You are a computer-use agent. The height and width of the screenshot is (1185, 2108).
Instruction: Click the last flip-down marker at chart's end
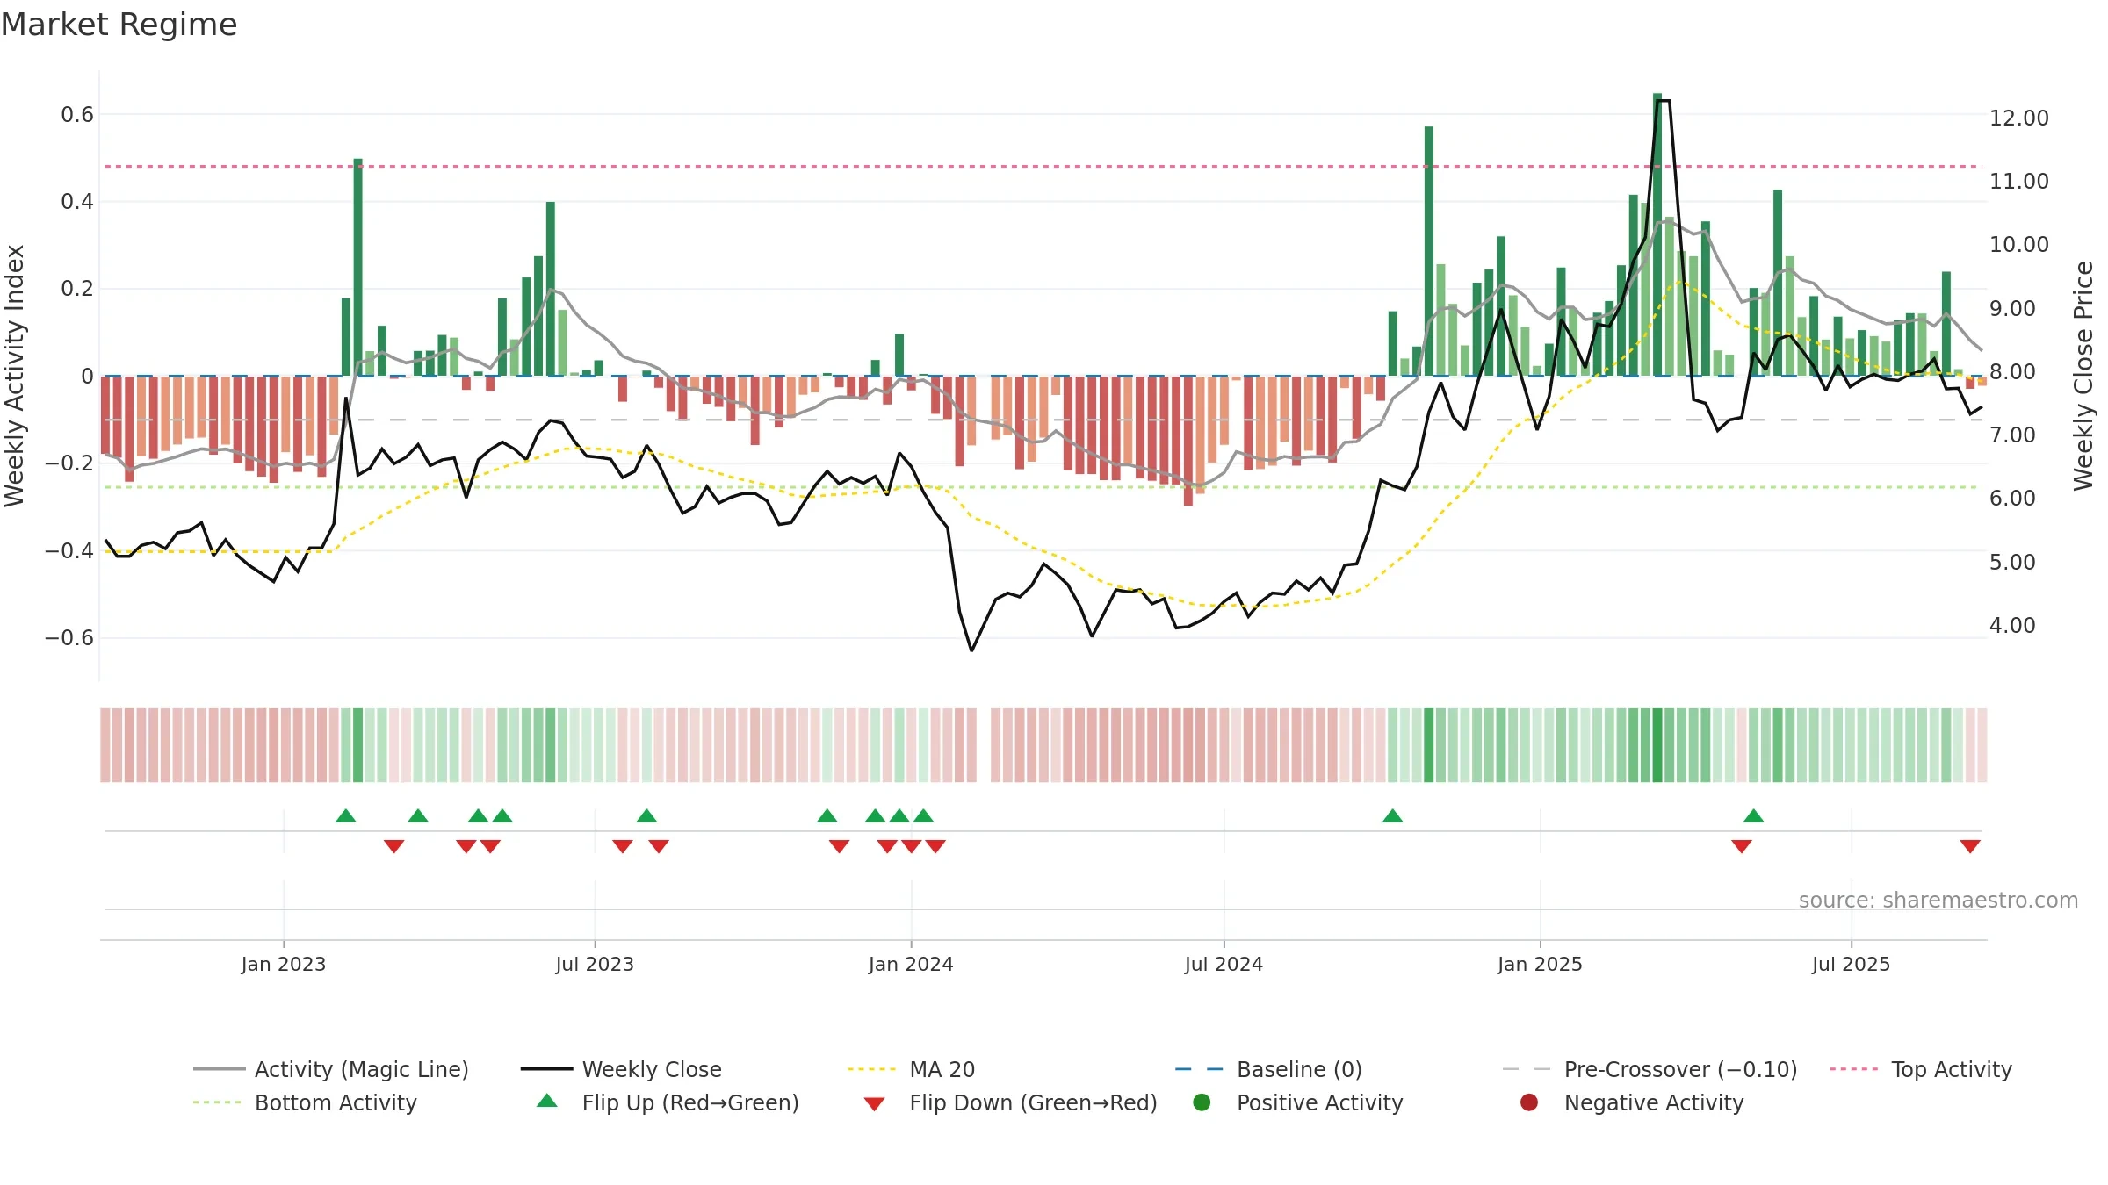(x=1970, y=846)
